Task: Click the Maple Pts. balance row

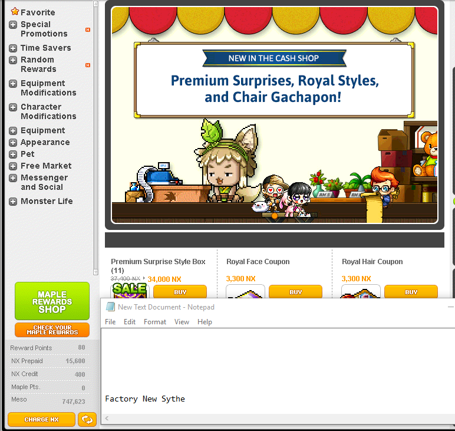Action: click(48, 387)
